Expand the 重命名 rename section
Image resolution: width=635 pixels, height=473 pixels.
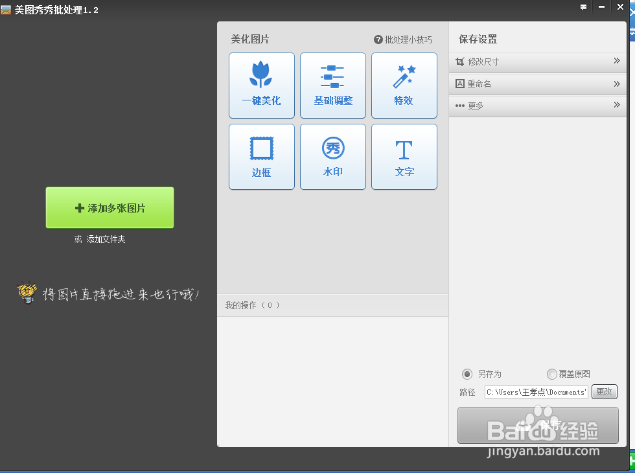click(537, 84)
